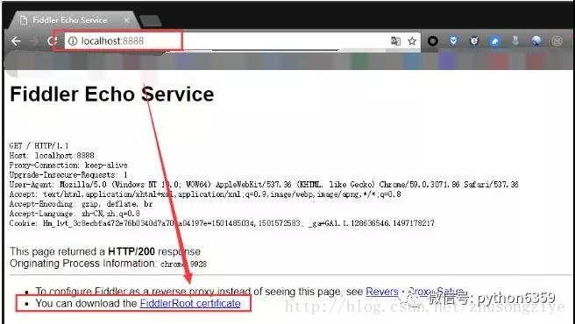This screenshot has width=575, height=324.
Task: Click the translate page icon in address bar
Action: pos(395,41)
